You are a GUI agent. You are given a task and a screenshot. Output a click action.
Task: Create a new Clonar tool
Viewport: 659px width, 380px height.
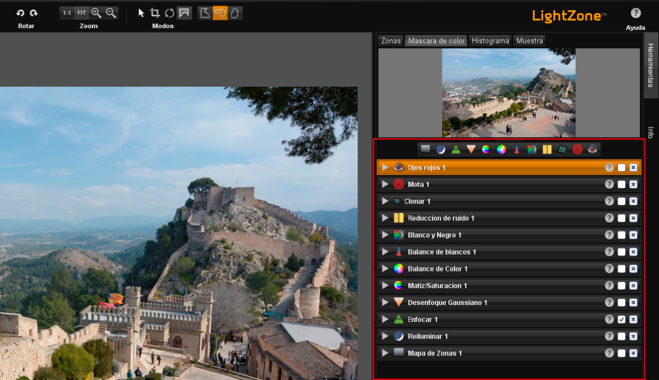coord(563,149)
